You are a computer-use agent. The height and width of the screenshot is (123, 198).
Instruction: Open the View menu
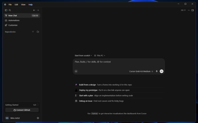(23, 5)
